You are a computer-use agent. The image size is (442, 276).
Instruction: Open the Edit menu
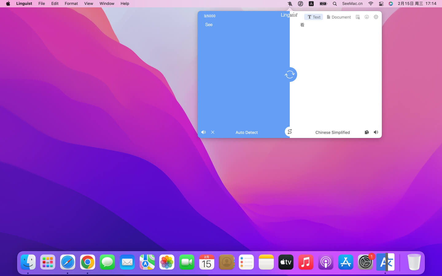tap(55, 4)
